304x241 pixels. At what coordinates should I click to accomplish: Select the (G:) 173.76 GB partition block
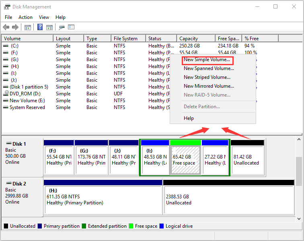pyautogui.click(x=91, y=157)
